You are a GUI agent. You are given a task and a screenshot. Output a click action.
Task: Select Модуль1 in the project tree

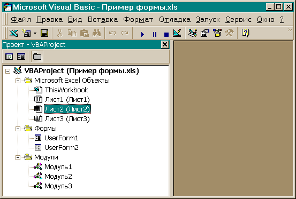tap(58, 167)
